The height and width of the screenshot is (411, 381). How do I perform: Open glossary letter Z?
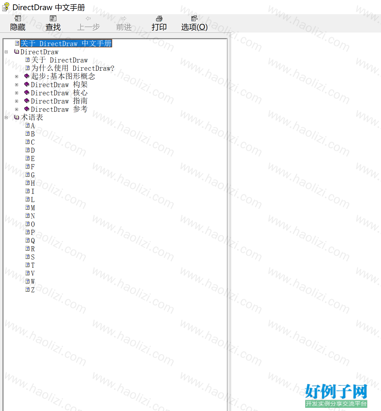click(33, 290)
